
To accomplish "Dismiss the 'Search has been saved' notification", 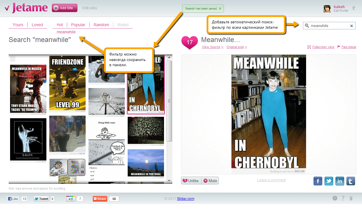I will click(x=220, y=9).
